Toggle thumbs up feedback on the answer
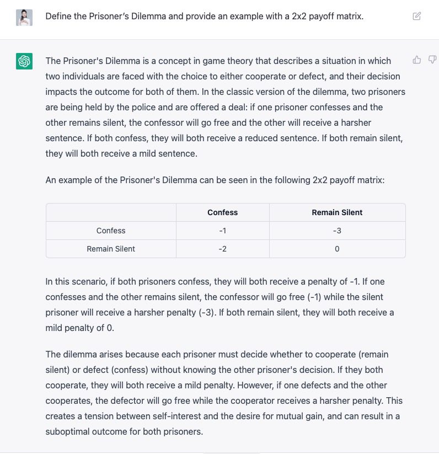The image size is (439, 454). 417,59
